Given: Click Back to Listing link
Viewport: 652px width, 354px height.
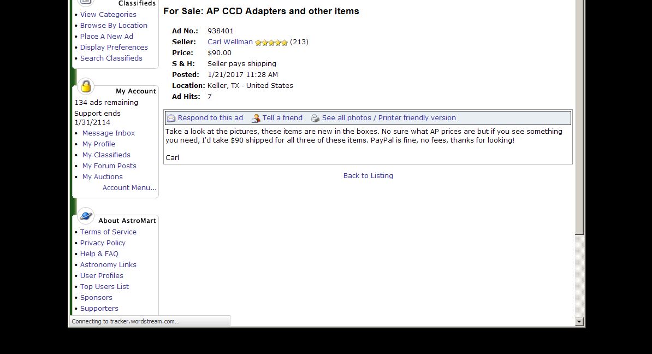Looking at the screenshot, I should pos(368,175).
